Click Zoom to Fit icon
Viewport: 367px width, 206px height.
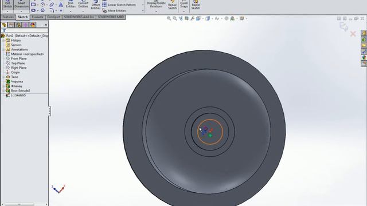tap(169, 18)
